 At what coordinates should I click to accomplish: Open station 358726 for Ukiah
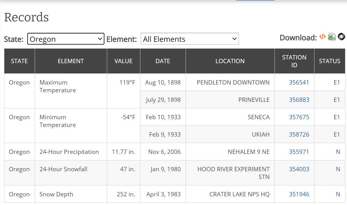point(299,135)
